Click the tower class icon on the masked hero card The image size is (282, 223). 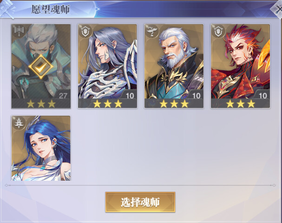click(18, 32)
